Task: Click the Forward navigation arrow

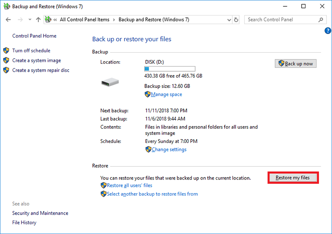Action: point(20,20)
